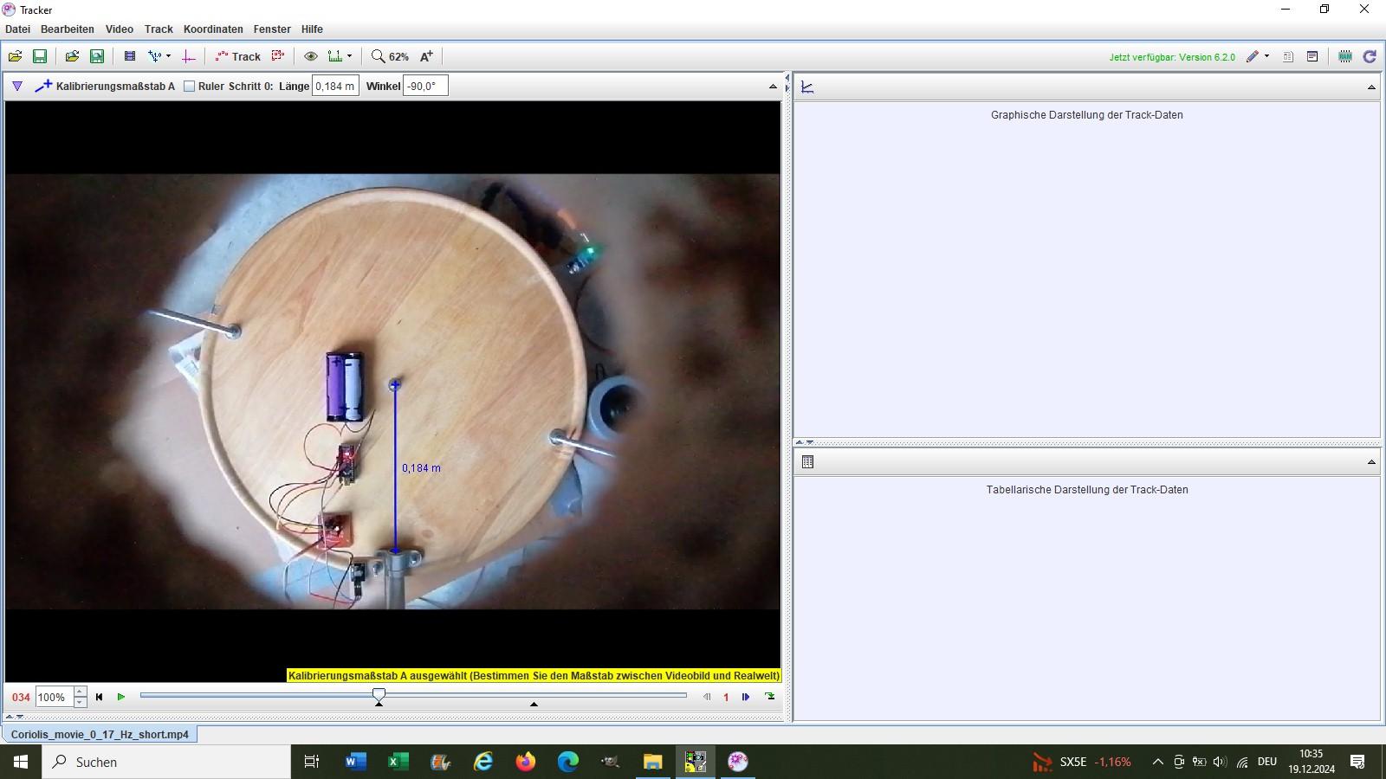Open measuring tools dropdown arrow

coord(350,56)
